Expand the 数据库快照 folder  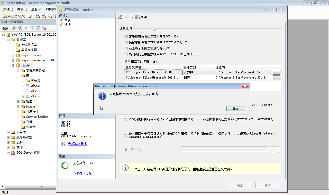pos(13,50)
